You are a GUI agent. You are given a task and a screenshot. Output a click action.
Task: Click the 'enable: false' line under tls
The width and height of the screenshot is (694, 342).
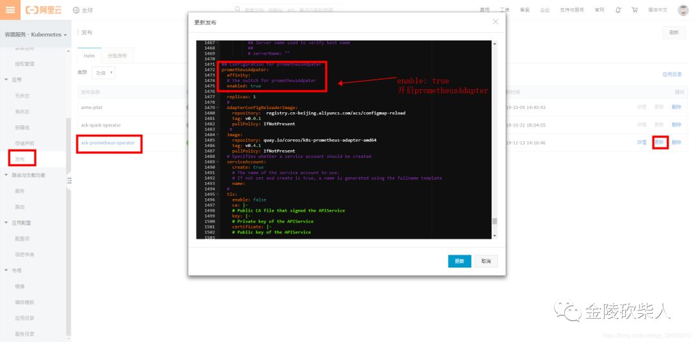[x=249, y=200]
